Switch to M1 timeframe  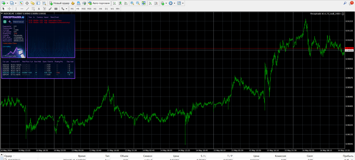[72, 9]
